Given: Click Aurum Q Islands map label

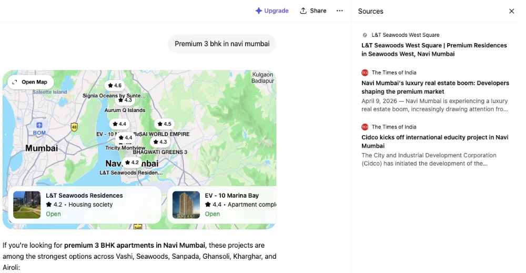Looking at the screenshot, I should point(125,110).
